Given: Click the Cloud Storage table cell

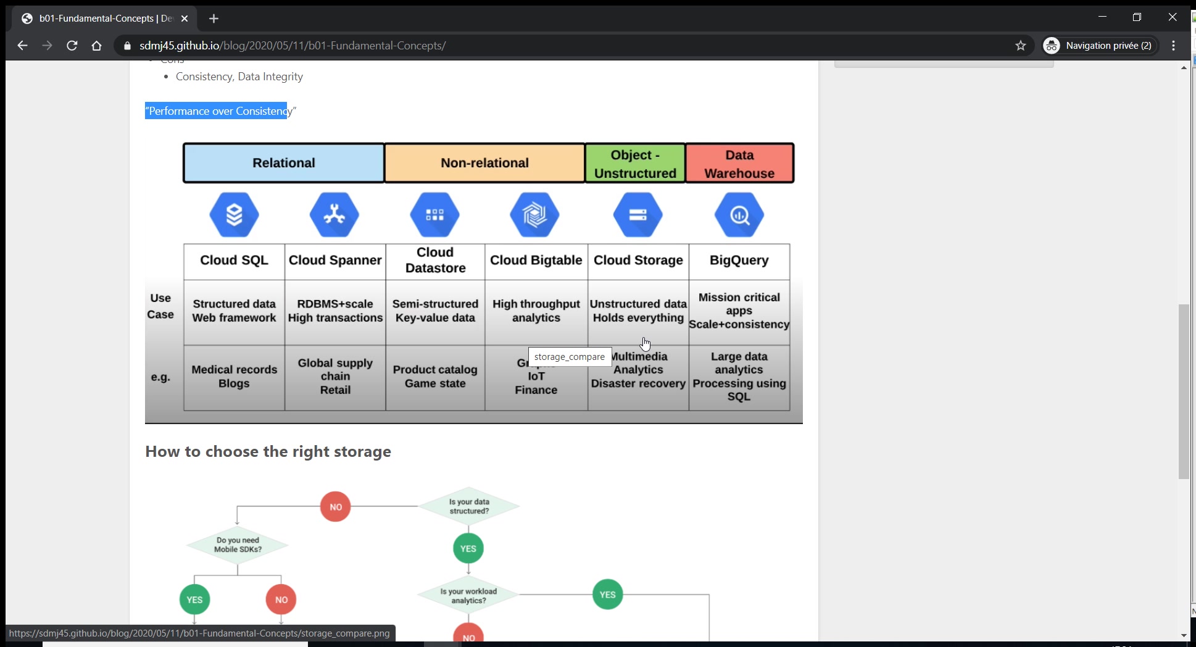Looking at the screenshot, I should tap(638, 261).
